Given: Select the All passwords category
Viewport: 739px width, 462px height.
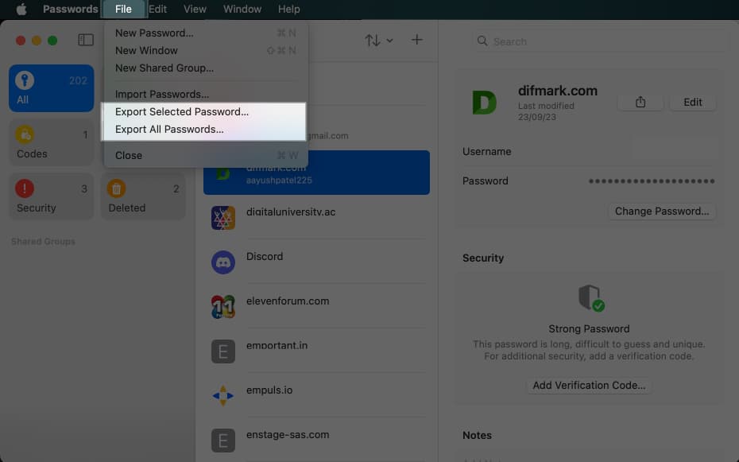Looking at the screenshot, I should [52, 88].
